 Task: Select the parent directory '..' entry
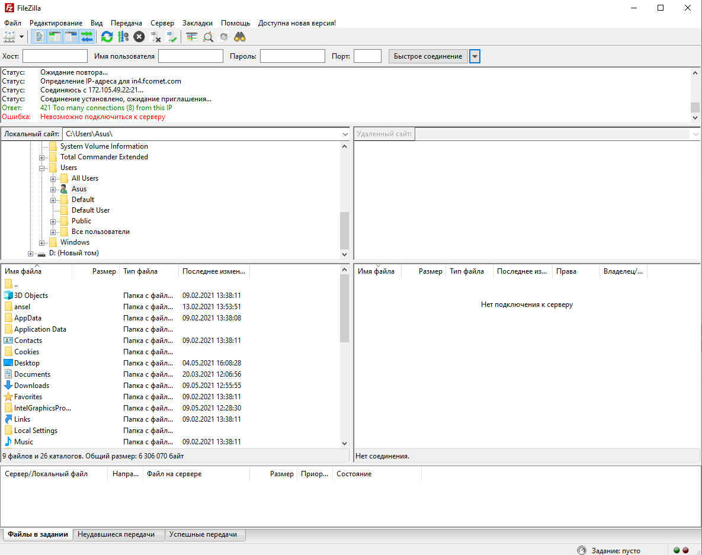tap(12, 284)
